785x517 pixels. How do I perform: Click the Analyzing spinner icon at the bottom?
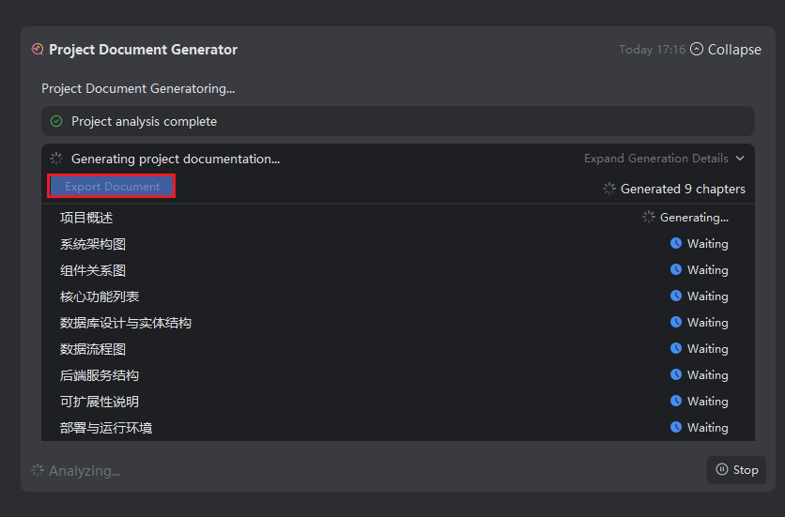coord(38,470)
